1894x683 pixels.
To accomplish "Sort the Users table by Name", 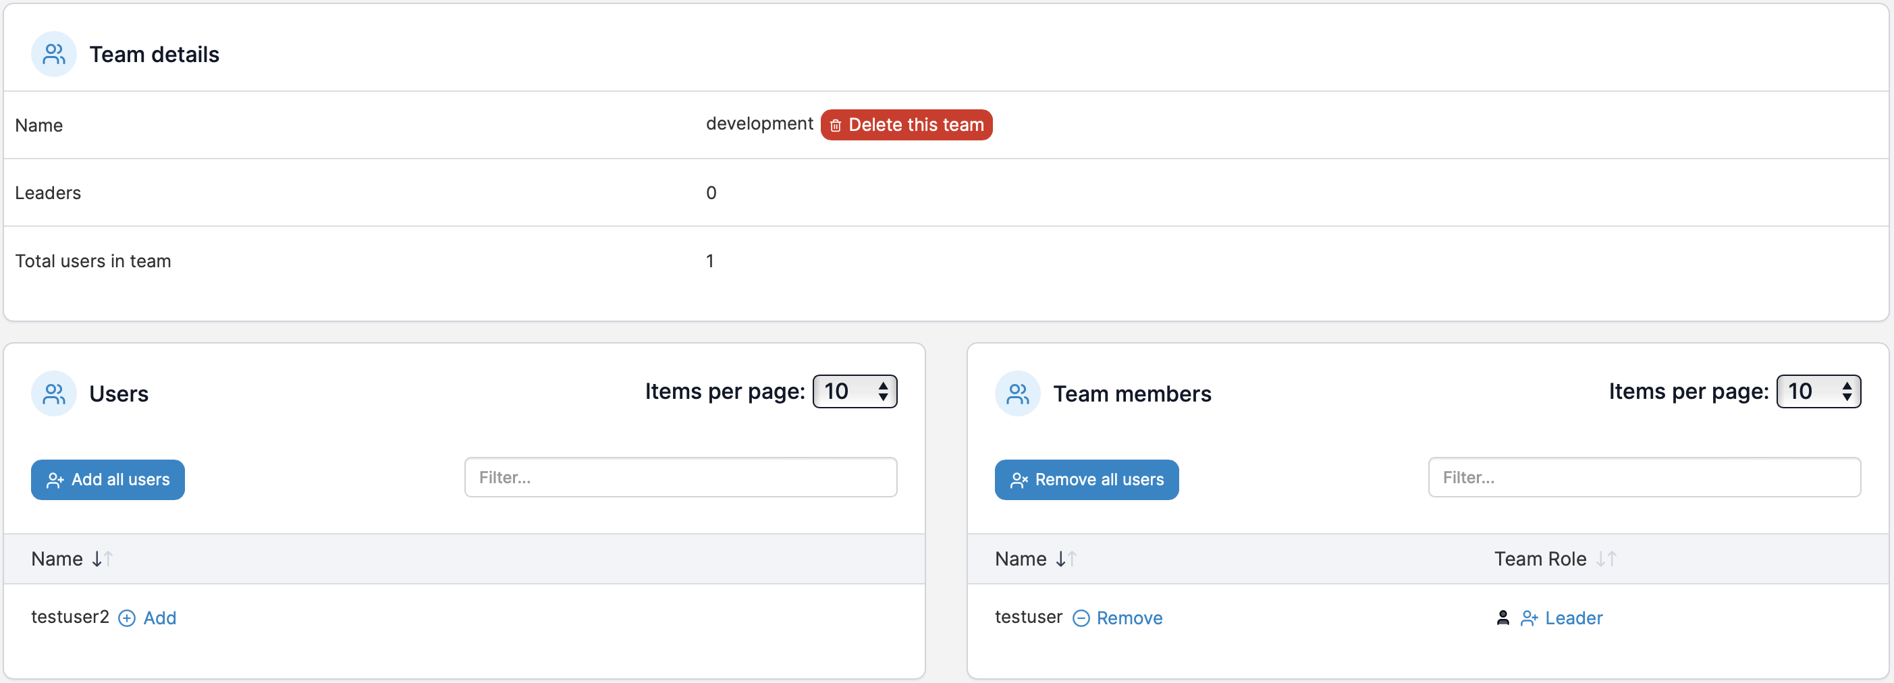I will coord(72,559).
